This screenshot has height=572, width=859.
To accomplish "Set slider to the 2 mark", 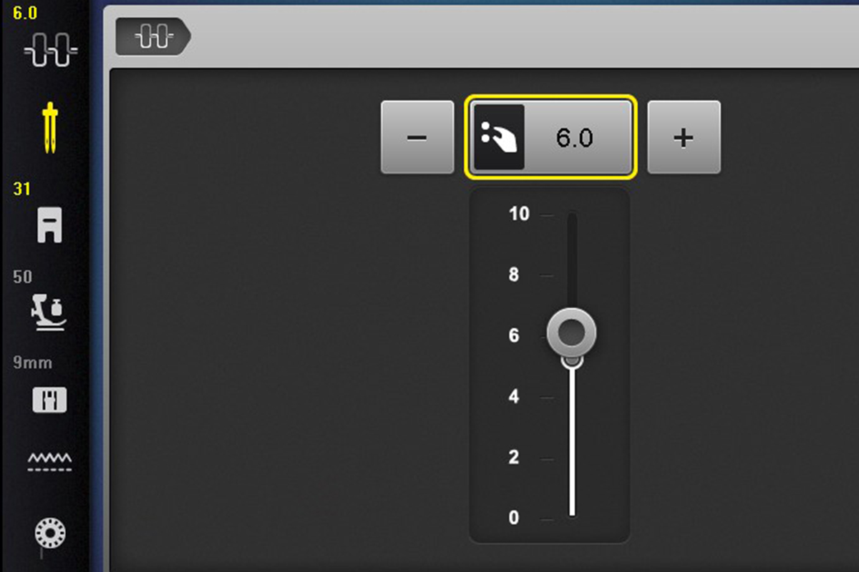I will coord(572,458).
